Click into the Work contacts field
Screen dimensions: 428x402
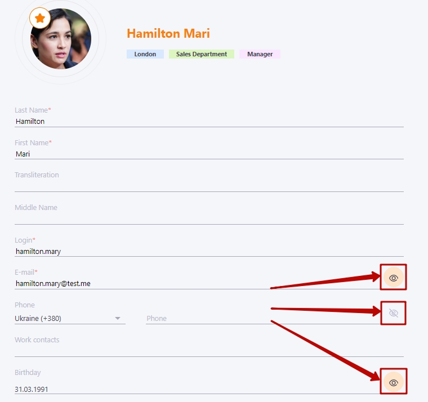209,351
